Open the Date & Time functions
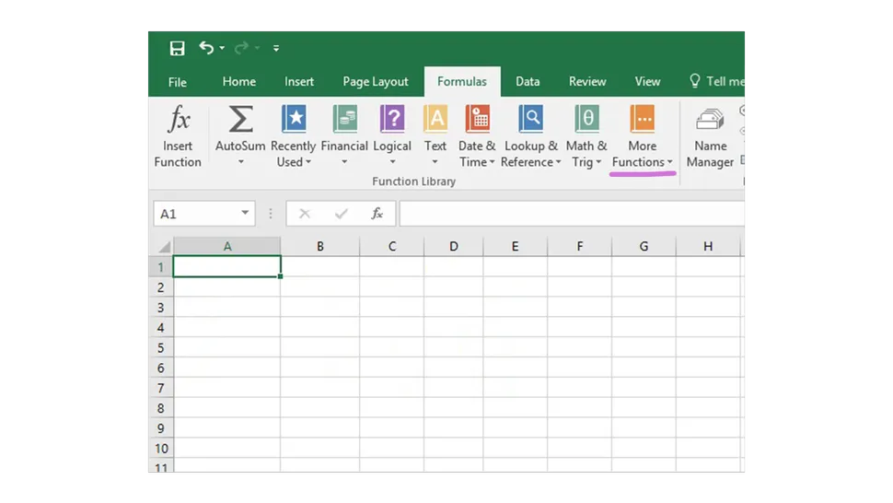This screenshot has height=503, width=893. pyautogui.click(x=477, y=136)
